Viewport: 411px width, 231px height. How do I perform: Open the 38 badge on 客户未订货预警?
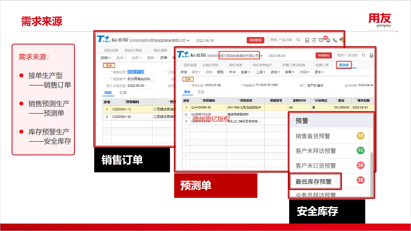click(360, 165)
